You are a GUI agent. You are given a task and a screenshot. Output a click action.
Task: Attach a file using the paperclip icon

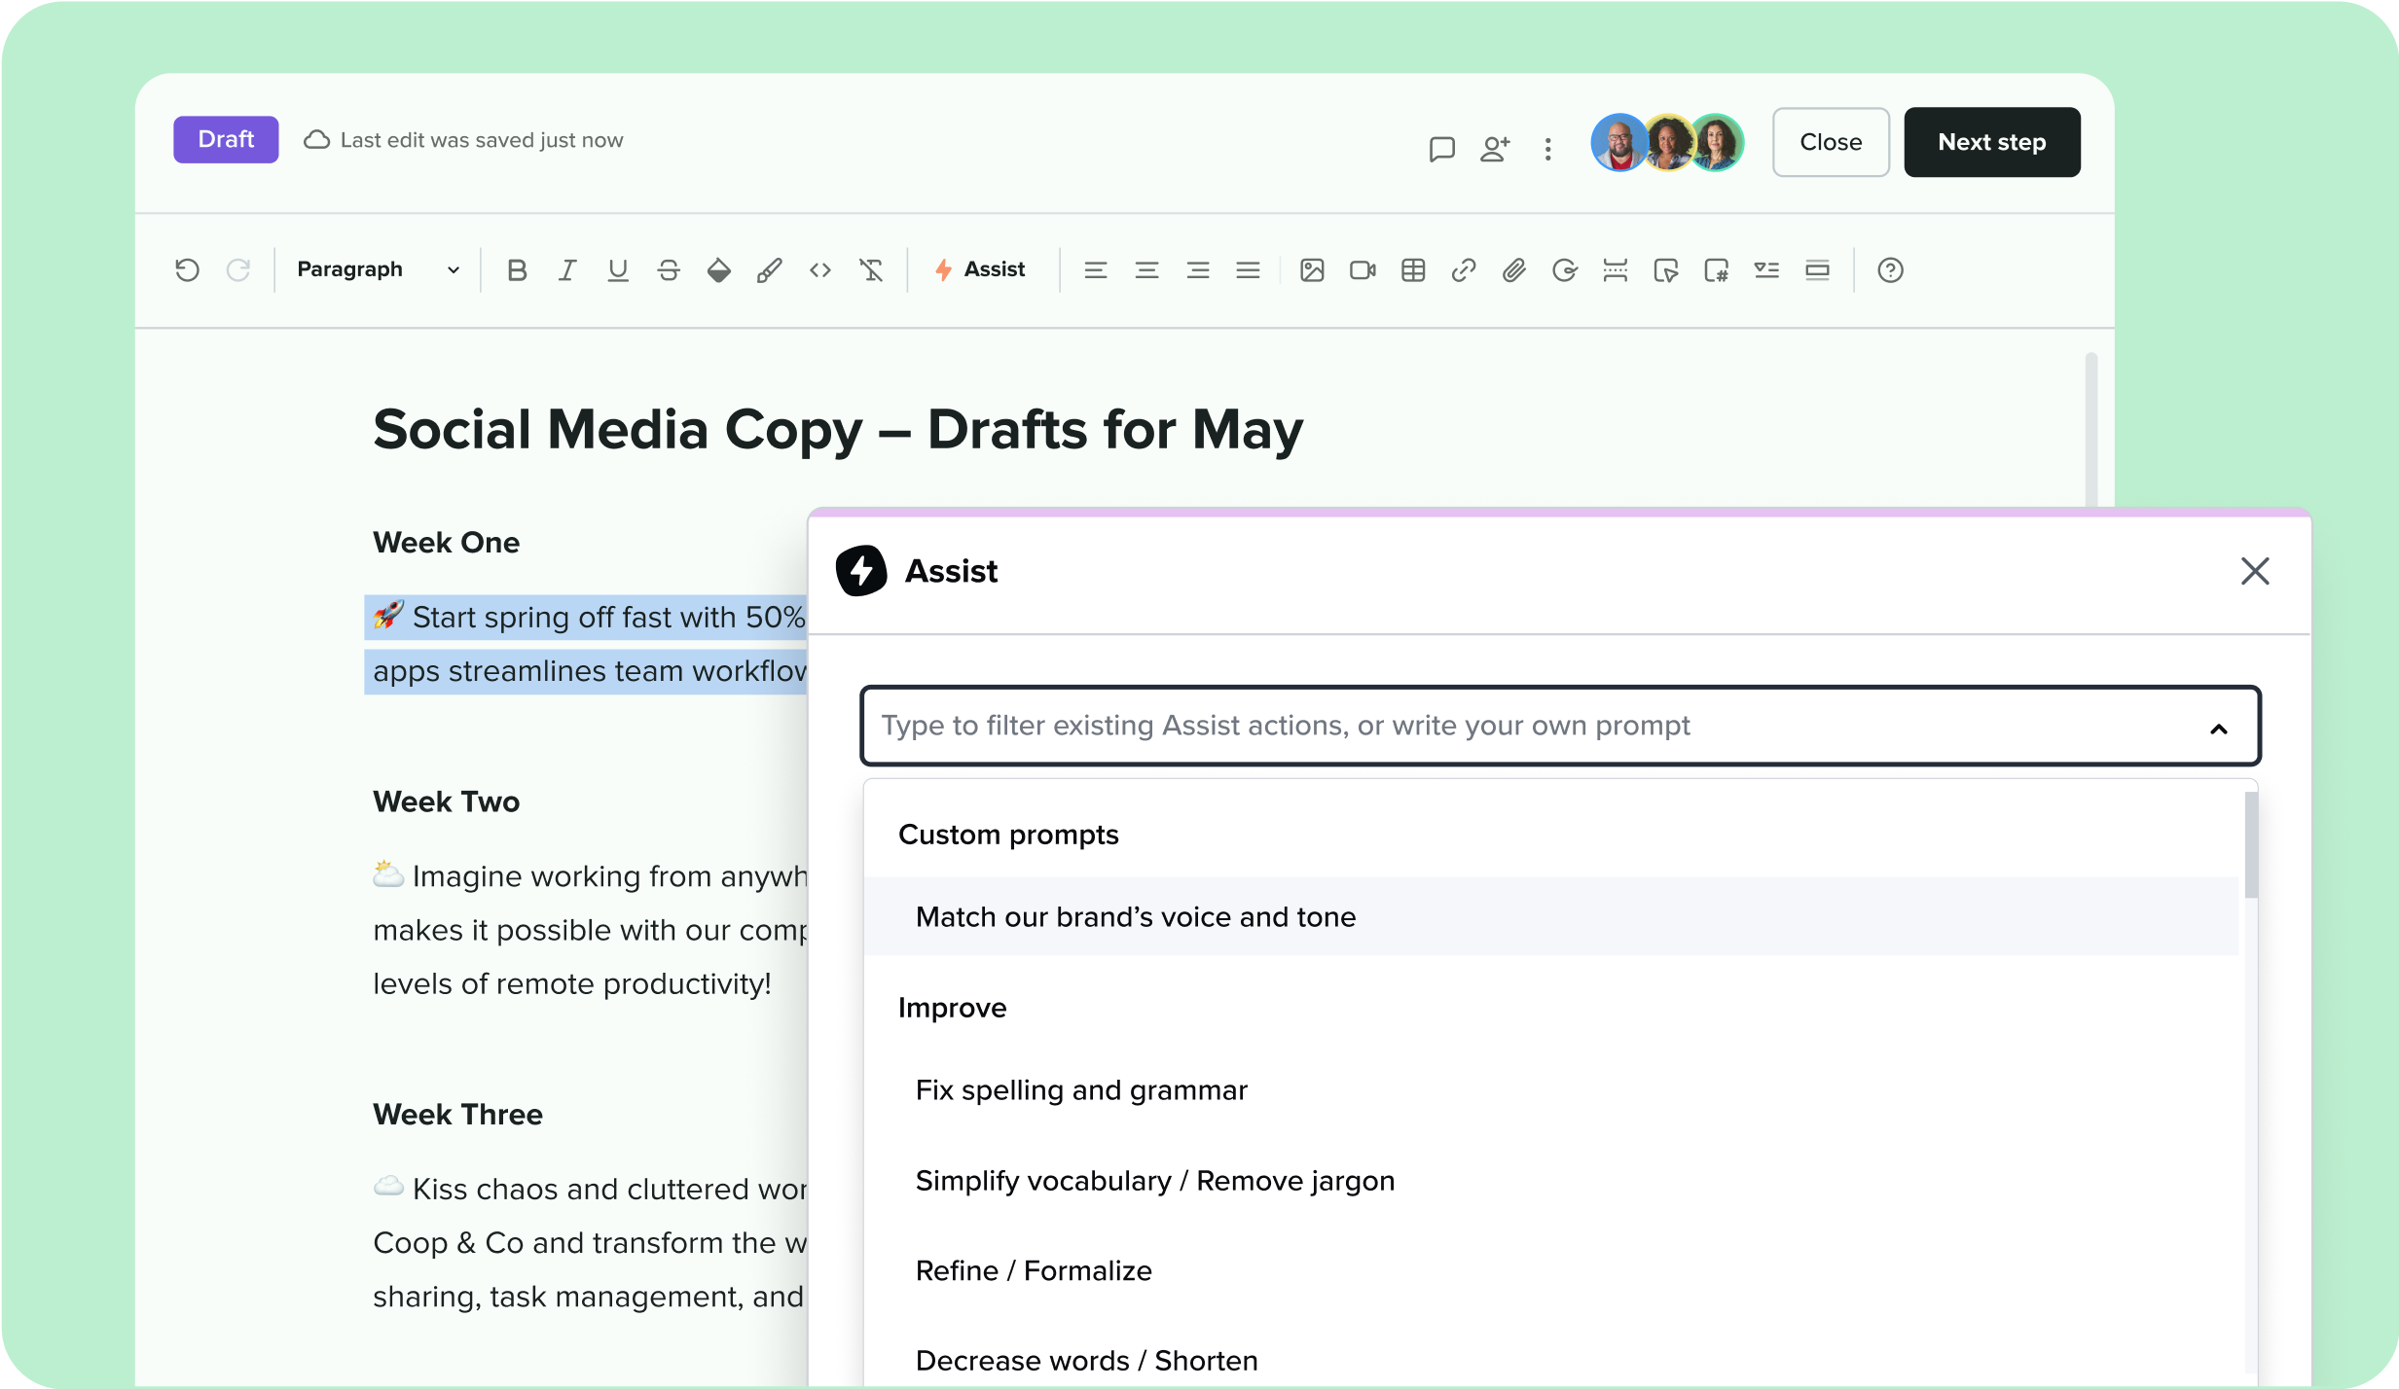(x=1513, y=270)
